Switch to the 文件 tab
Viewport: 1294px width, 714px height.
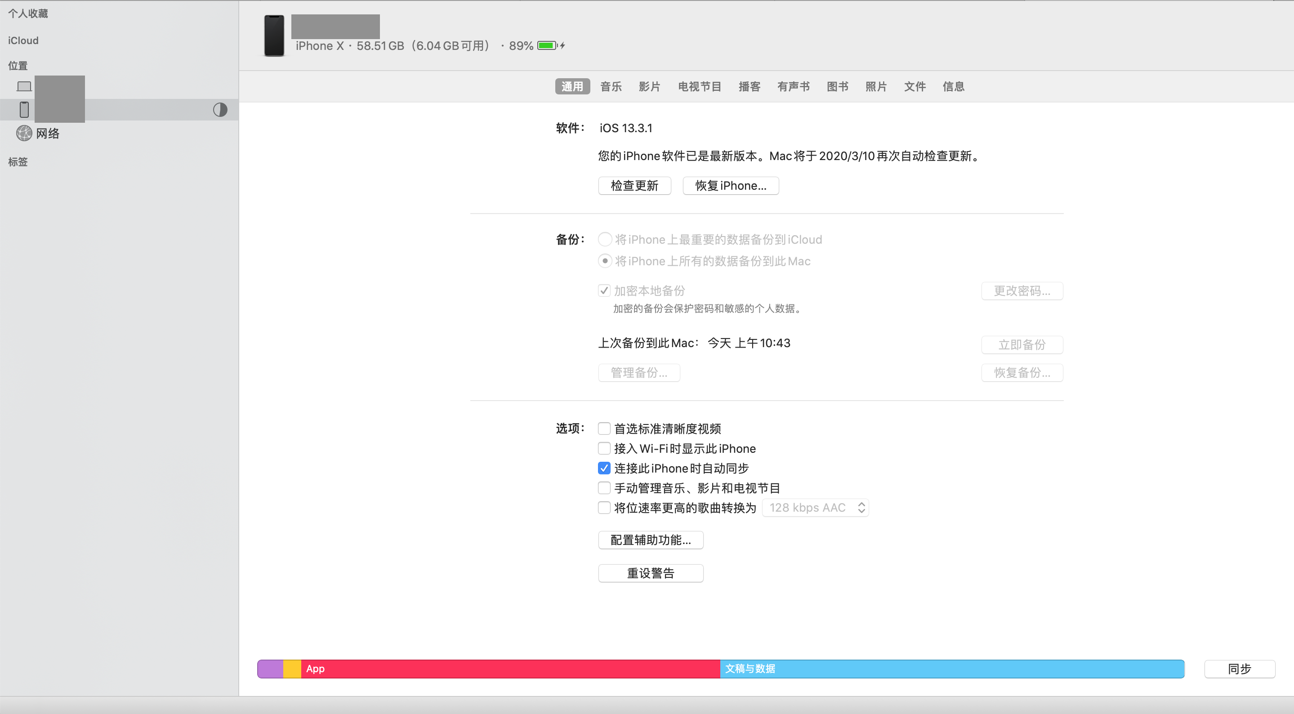click(x=915, y=86)
